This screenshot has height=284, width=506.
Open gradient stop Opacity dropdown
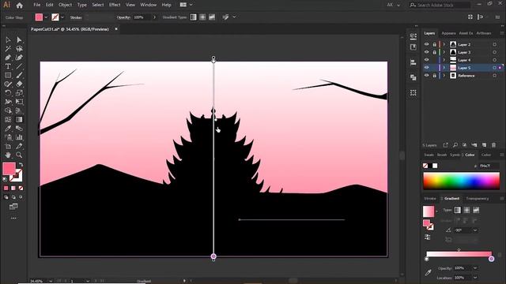tap(475, 268)
